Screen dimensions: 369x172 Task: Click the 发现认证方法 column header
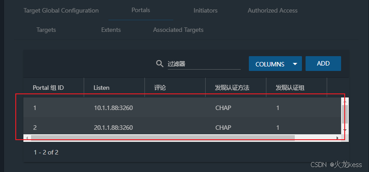(232, 88)
